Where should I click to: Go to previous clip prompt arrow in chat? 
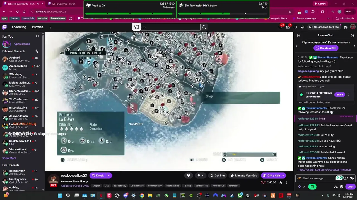click(296, 46)
